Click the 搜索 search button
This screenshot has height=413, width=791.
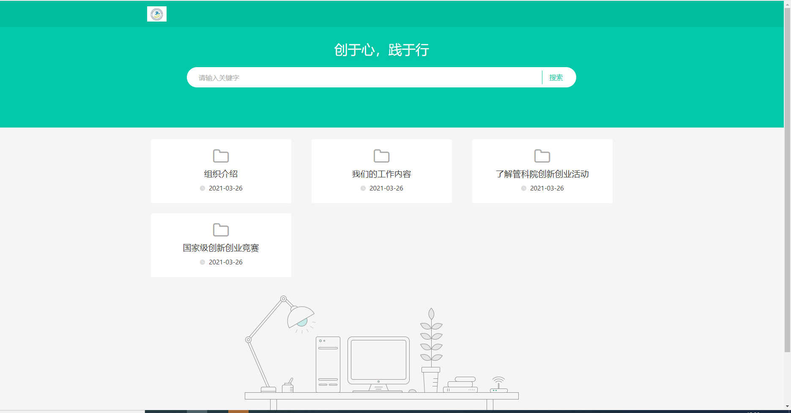[556, 78]
